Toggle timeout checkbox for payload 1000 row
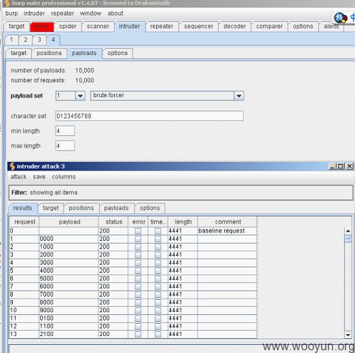This screenshot has height=353, width=355. pyautogui.click(x=158, y=247)
